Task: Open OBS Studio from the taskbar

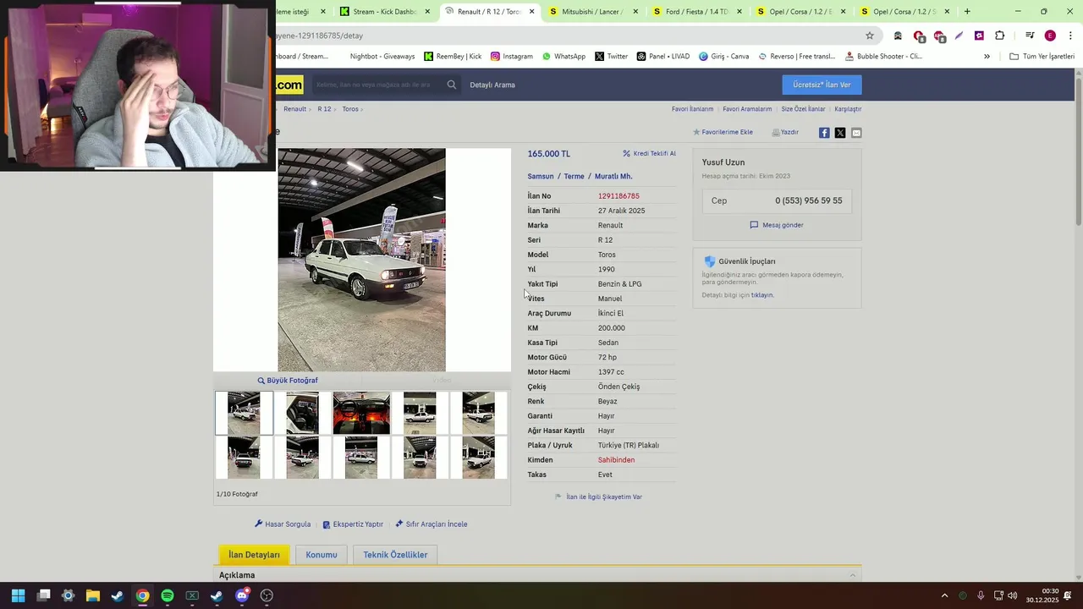Action: click(x=267, y=595)
